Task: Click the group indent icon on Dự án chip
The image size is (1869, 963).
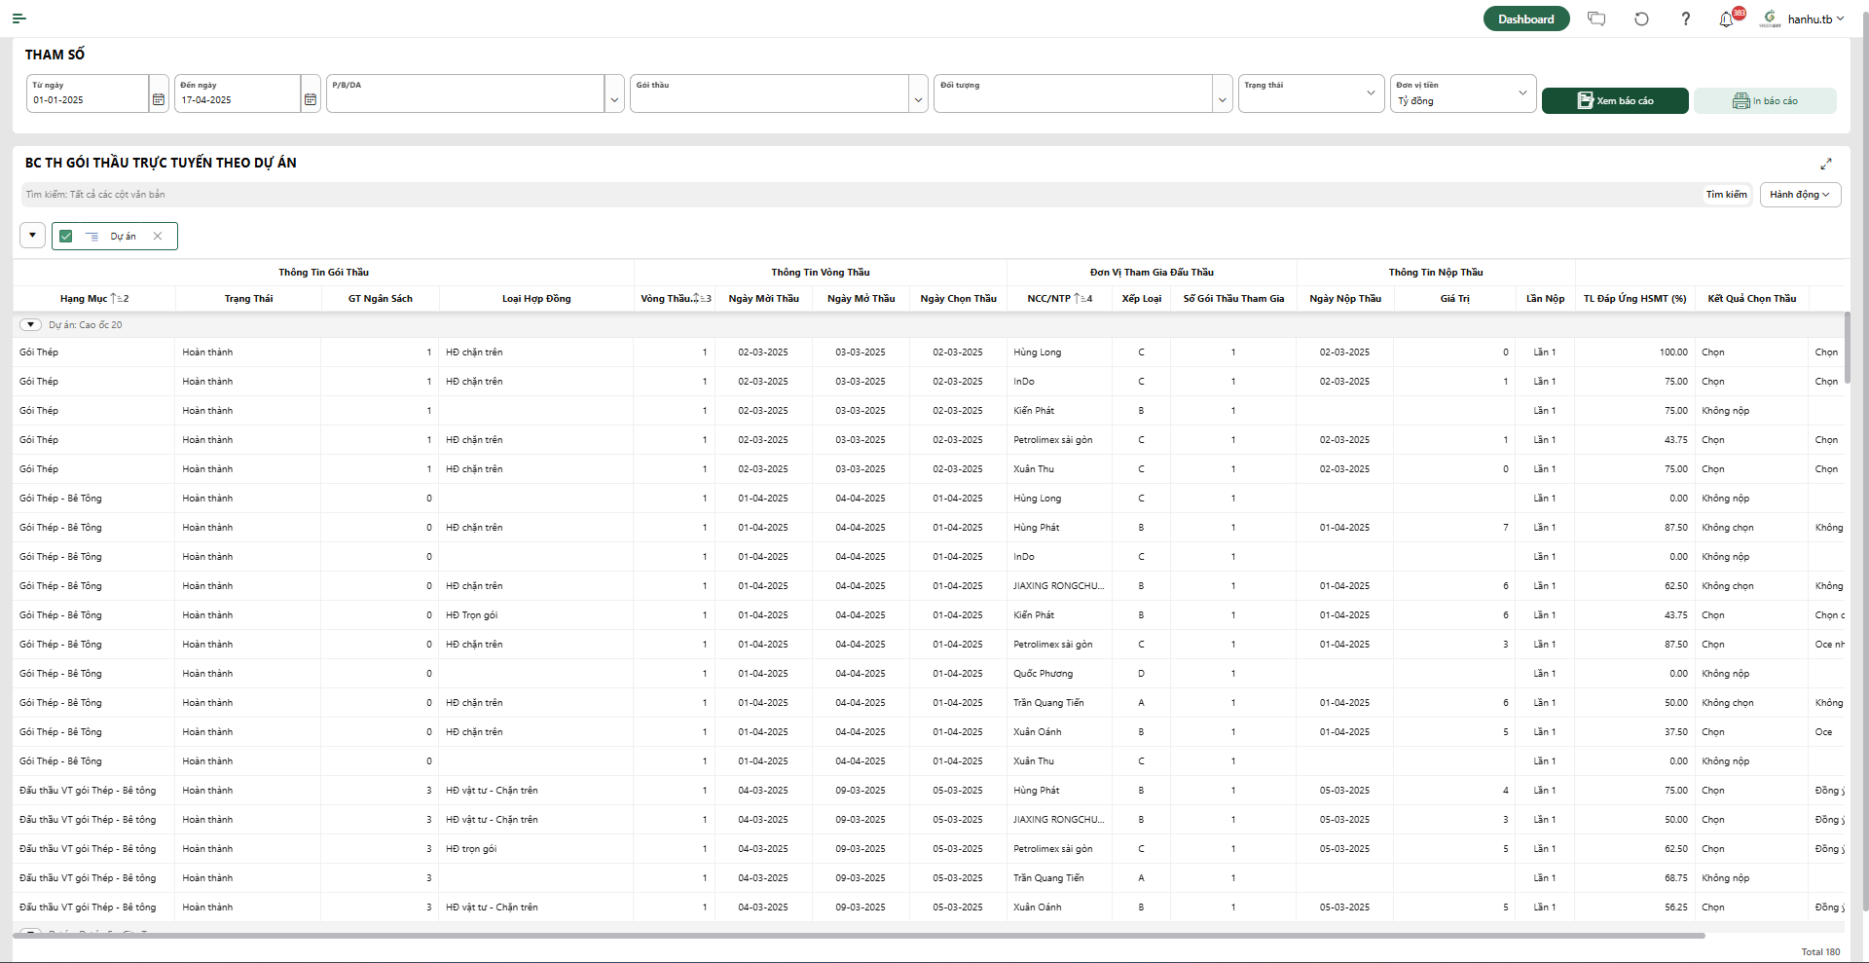Action: 92,237
